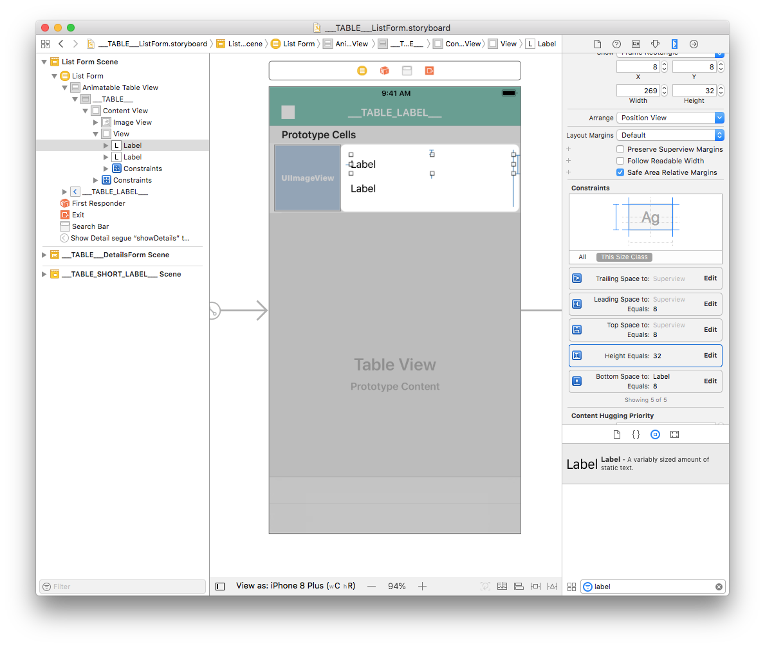Select the First Responder cube in scene dock

pos(385,71)
